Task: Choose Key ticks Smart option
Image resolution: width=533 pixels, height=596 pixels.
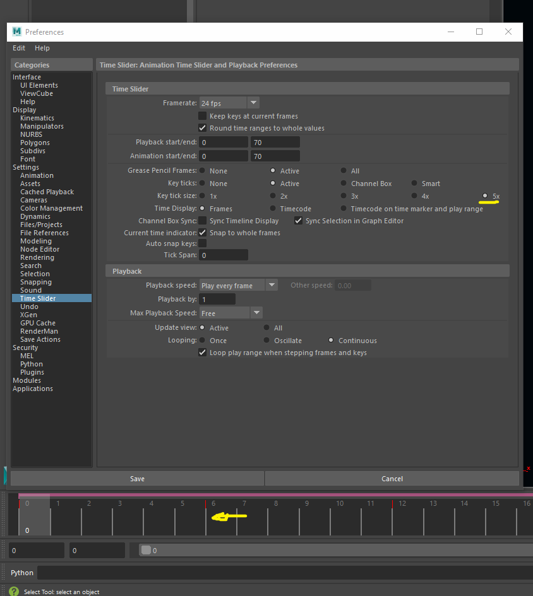Action: tap(414, 183)
